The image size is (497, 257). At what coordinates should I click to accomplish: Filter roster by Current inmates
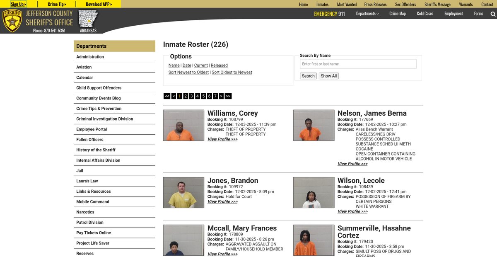[x=201, y=65]
